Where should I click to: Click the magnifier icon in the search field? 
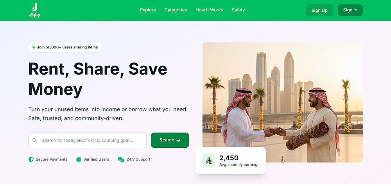pos(35,140)
